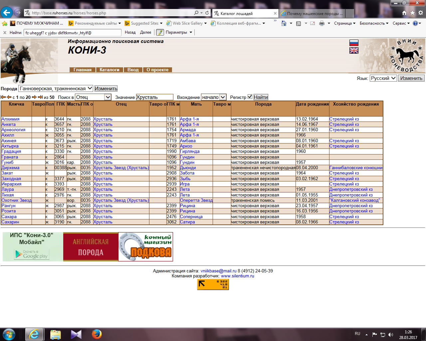The height and width of the screenshot is (341, 426).
Task: Toggle the Регистр checkbox
Action: [250, 97]
